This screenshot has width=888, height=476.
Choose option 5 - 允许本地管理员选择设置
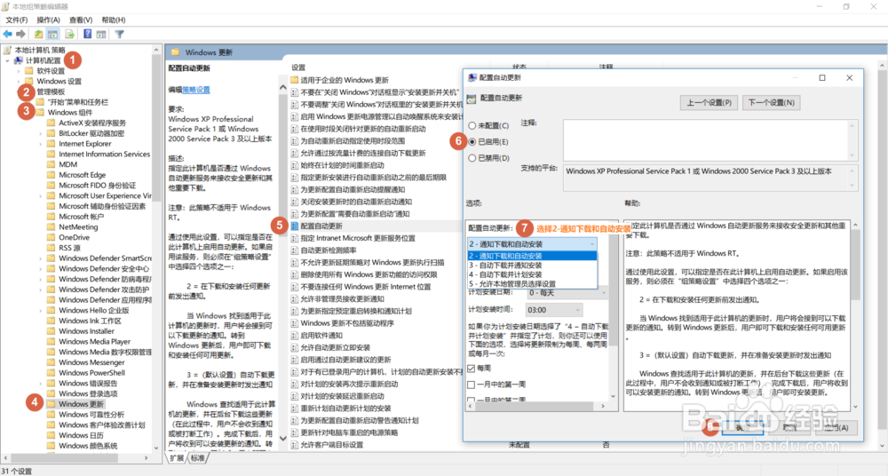[x=532, y=284]
